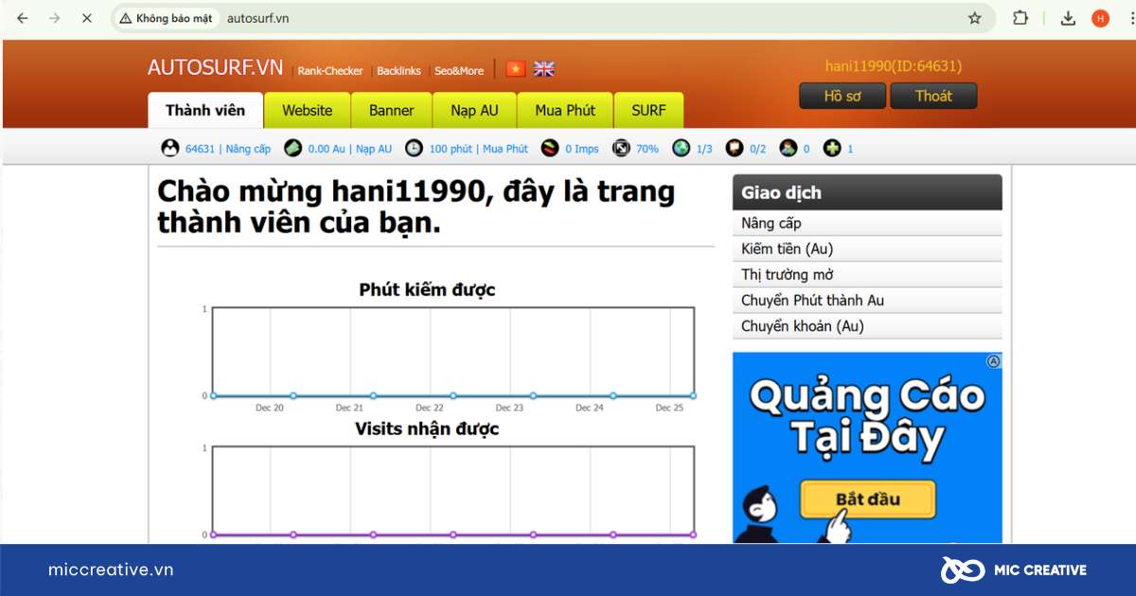Open the Rank-Checker link
Screen dimensions: 1136x596
330,71
